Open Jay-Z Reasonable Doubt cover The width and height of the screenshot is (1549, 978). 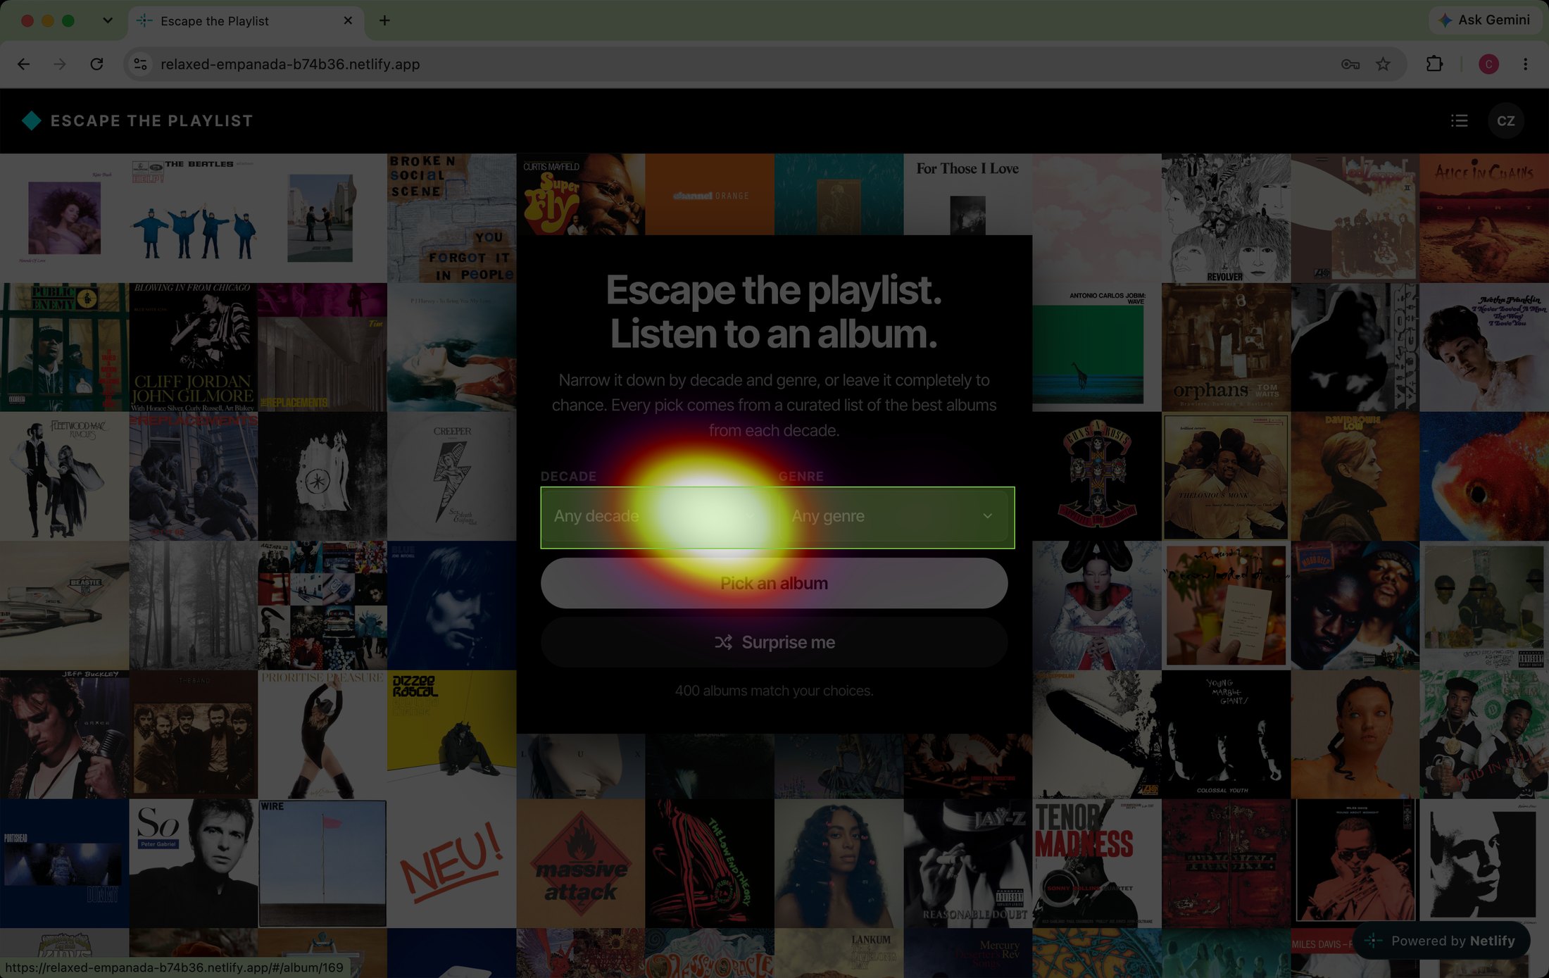click(x=967, y=863)
